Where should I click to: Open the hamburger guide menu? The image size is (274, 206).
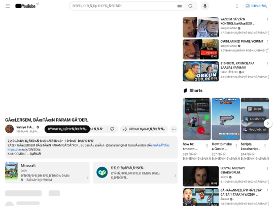[x=8, y=6]
